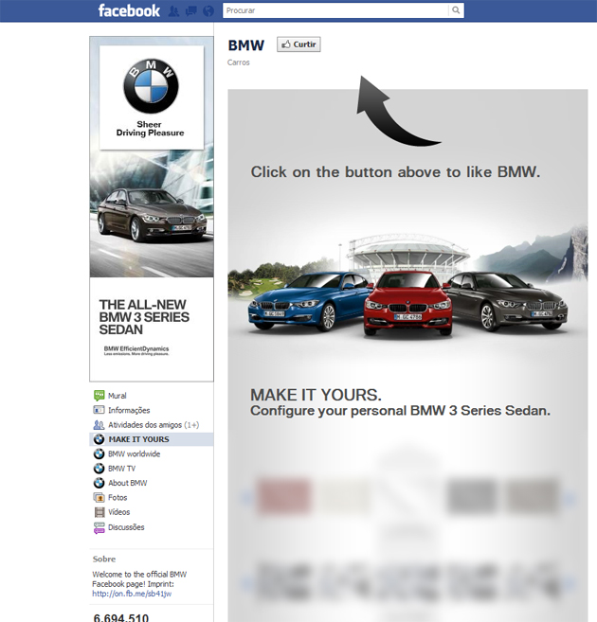This screenshot has width=597, height=622.
Task: Open notifications globe icon
Action: (x=208, y=11)
